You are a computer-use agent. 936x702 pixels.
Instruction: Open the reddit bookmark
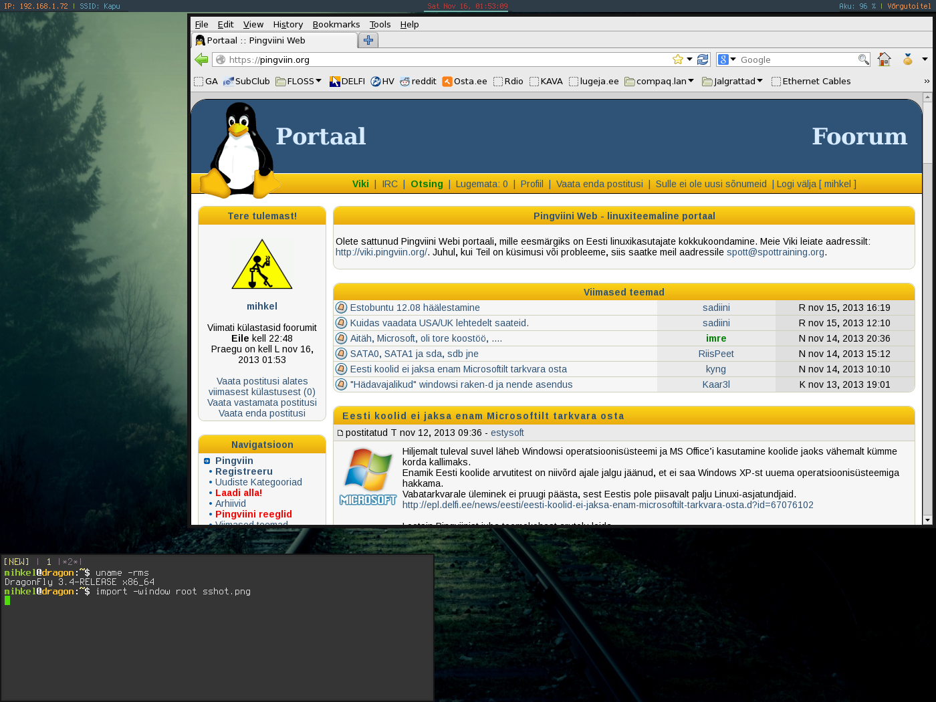[x=418, y=82]
